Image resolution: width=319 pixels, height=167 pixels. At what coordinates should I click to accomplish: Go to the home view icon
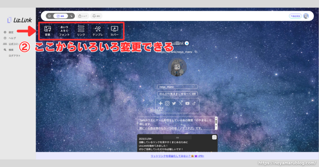tap(50, 16)
